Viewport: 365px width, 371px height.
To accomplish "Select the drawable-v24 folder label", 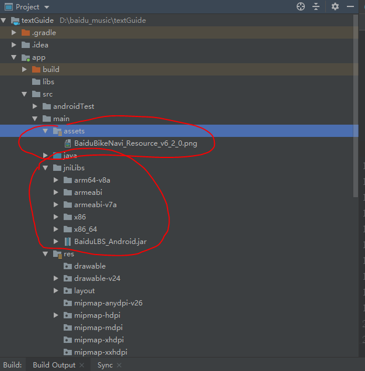I will click(97, 279).
